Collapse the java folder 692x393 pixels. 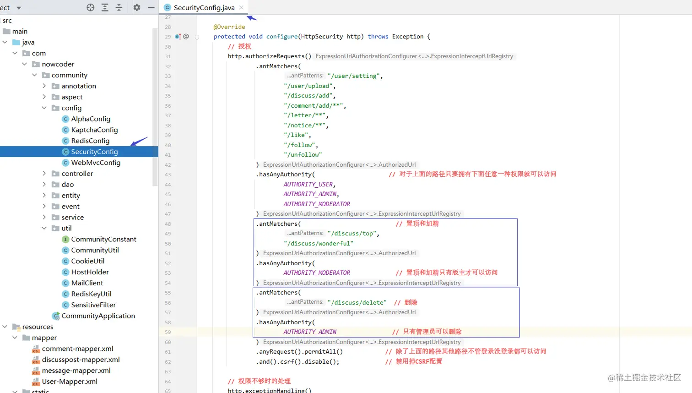[x=5, y=42]
